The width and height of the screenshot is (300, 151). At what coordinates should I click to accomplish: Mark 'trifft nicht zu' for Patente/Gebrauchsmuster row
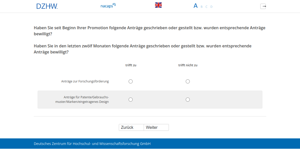[188, 100]
